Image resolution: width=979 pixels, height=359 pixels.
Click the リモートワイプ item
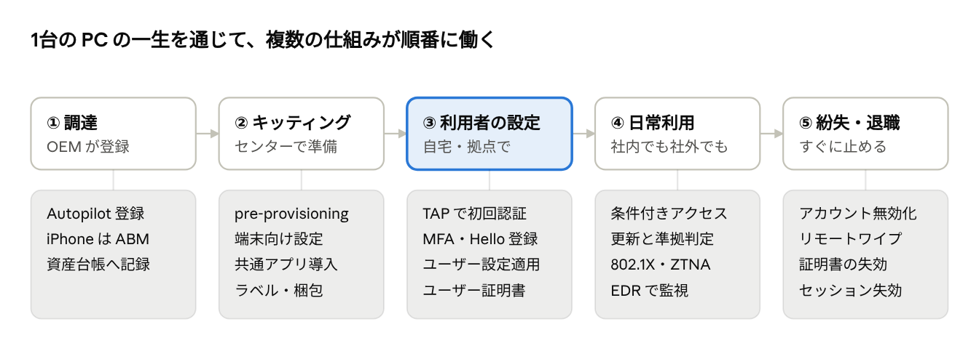point(850,239)
